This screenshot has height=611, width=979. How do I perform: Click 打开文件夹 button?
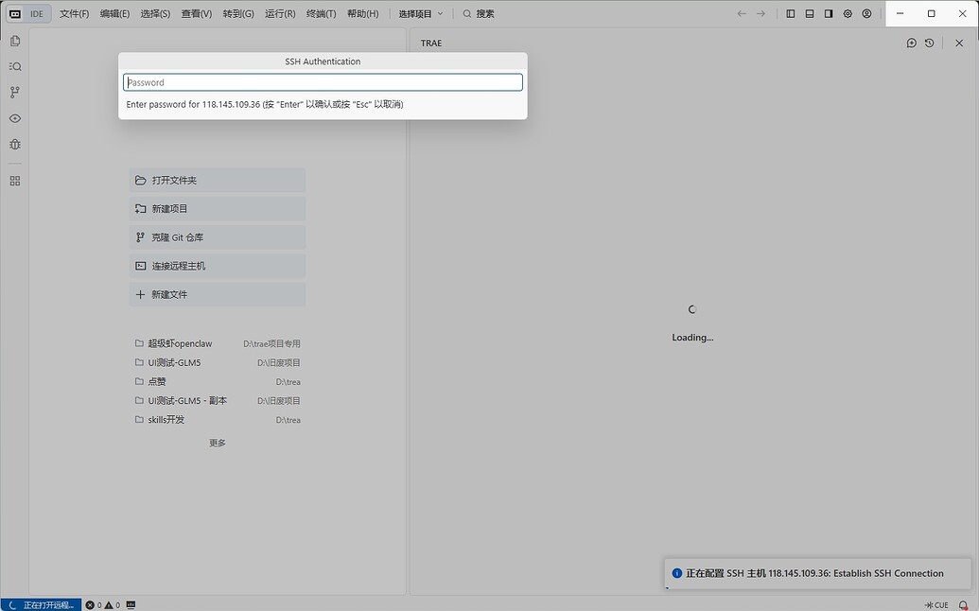218,181
